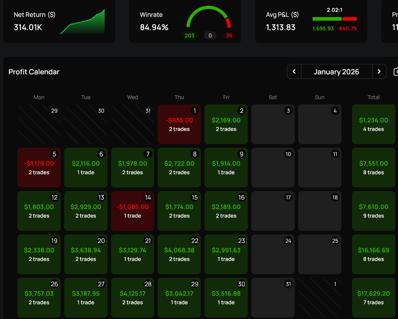Click the Avg P&L ratio bar
The width and height of the screenshot is (398, 319).
(334, 19)
